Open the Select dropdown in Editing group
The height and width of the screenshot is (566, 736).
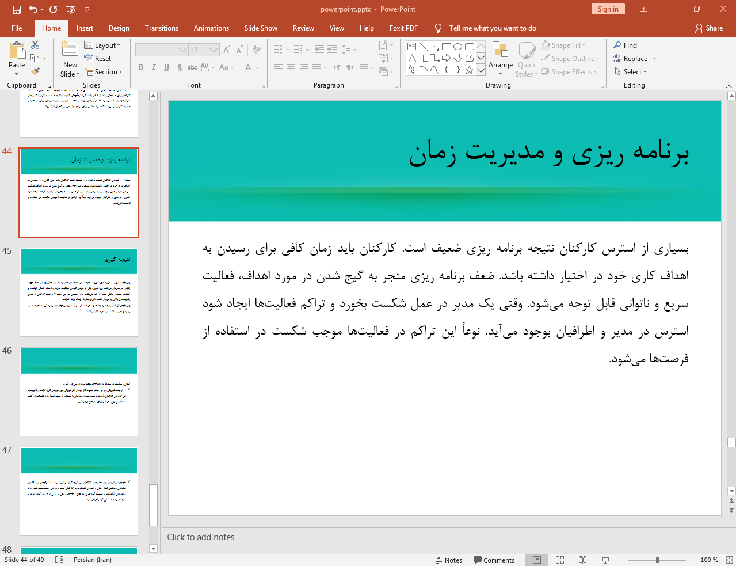coord(631,72)
